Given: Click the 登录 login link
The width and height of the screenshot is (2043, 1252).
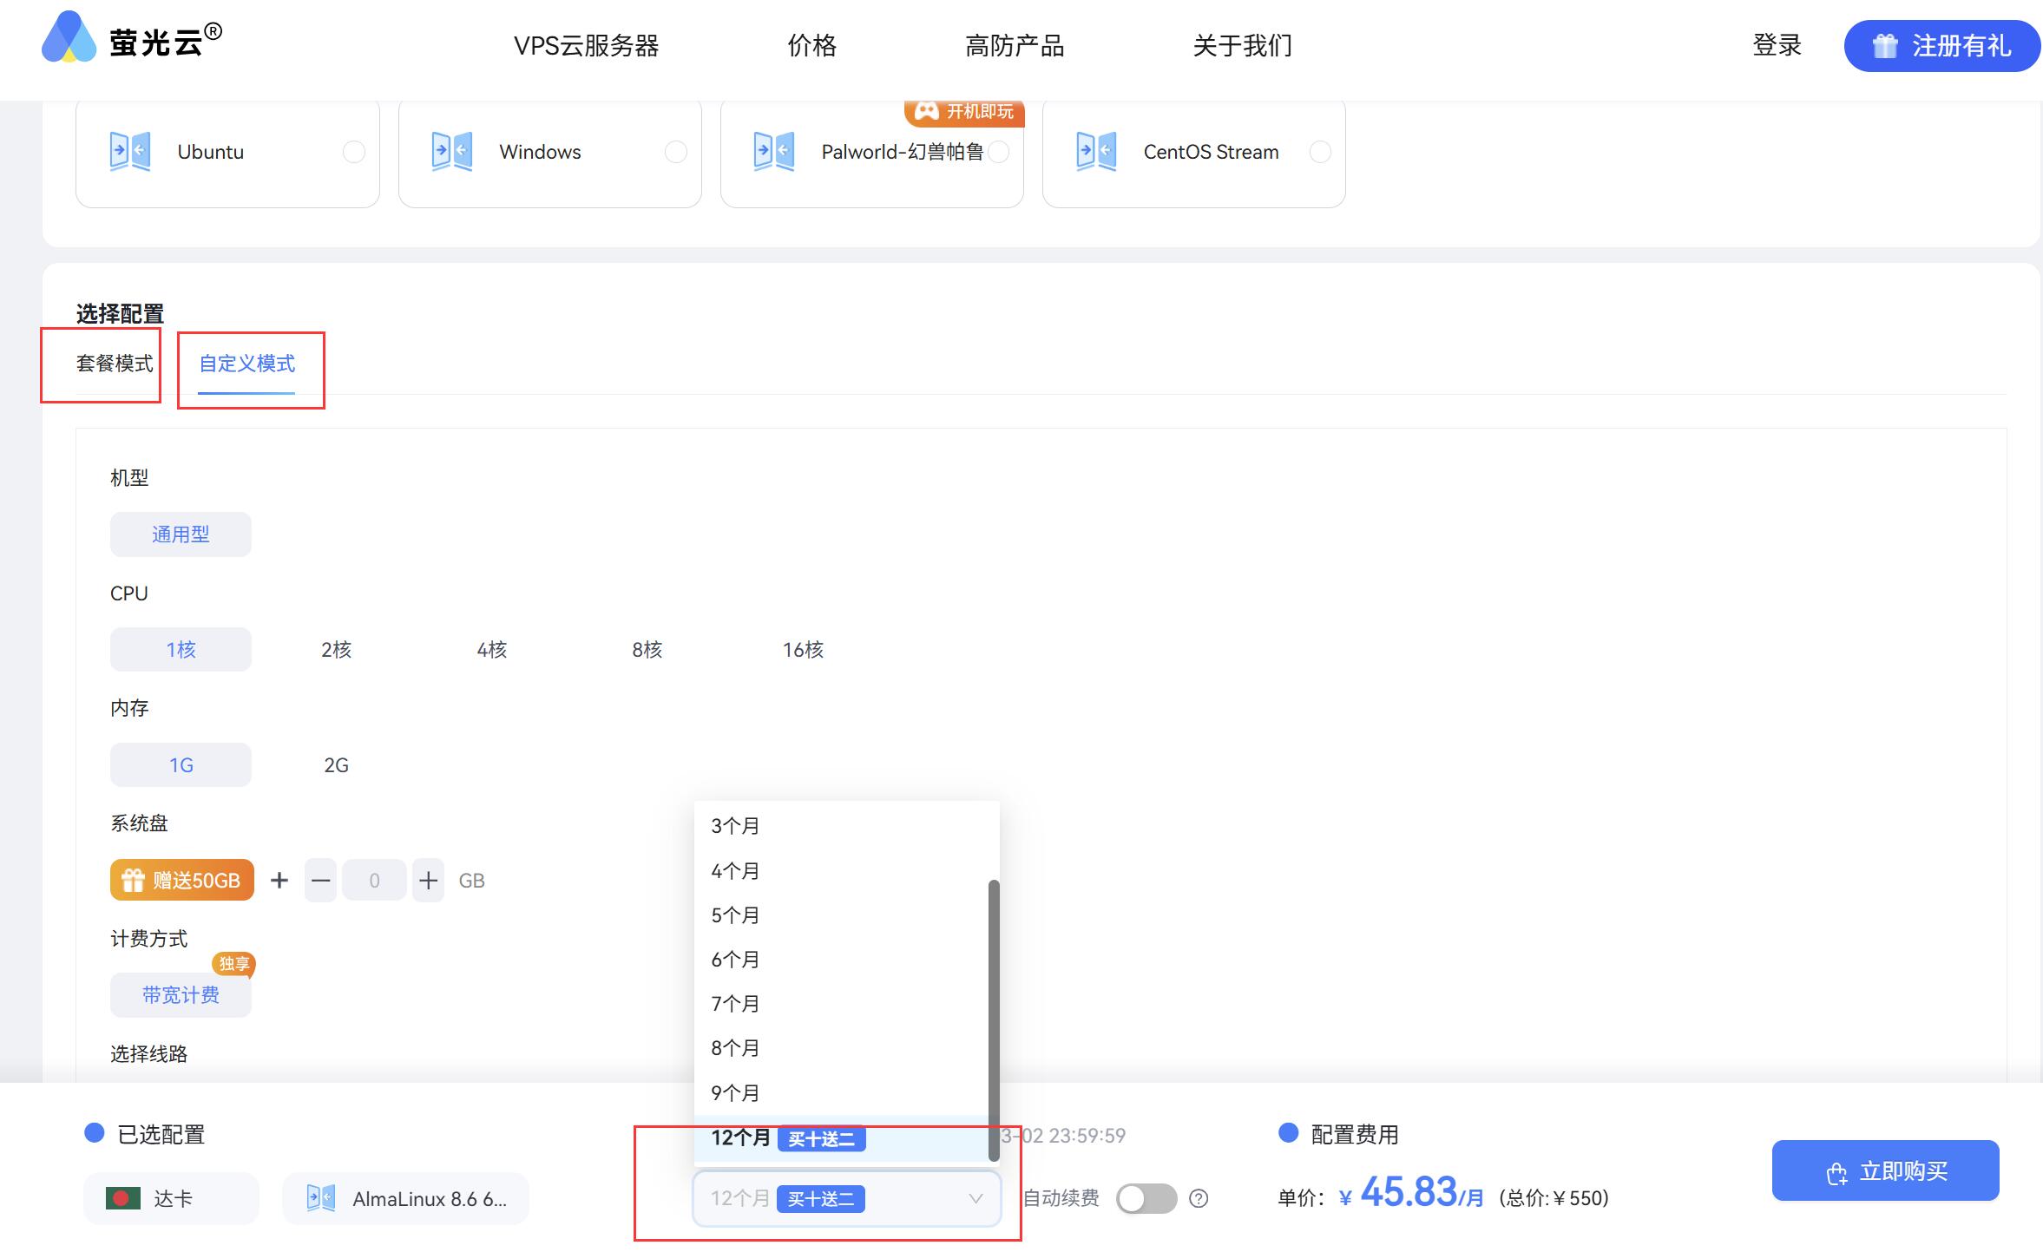Looking at the screenshot, I should pyautogui.click(x=1777, y=45).
